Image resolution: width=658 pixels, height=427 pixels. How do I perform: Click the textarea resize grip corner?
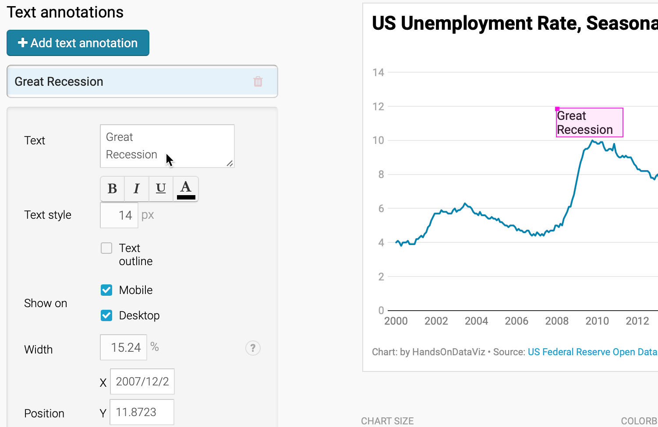point(230,163)
